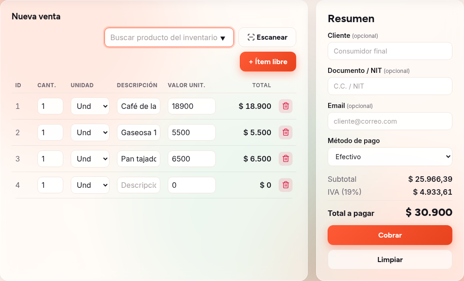Click the $ 6.500 row total
464x281 pixels.
click(257, 159)
